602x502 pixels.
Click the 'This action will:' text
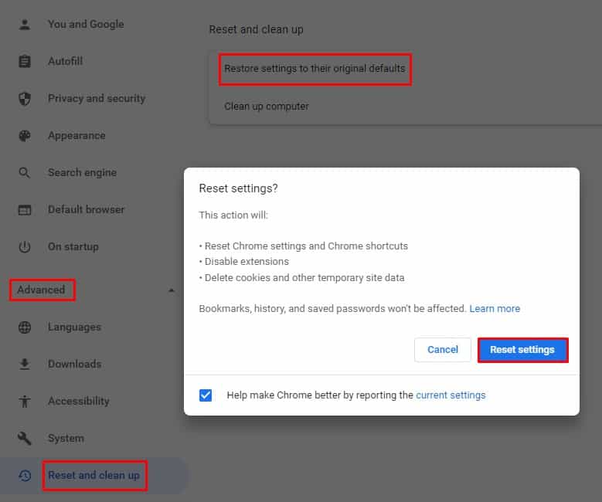[x=233, y=215]
